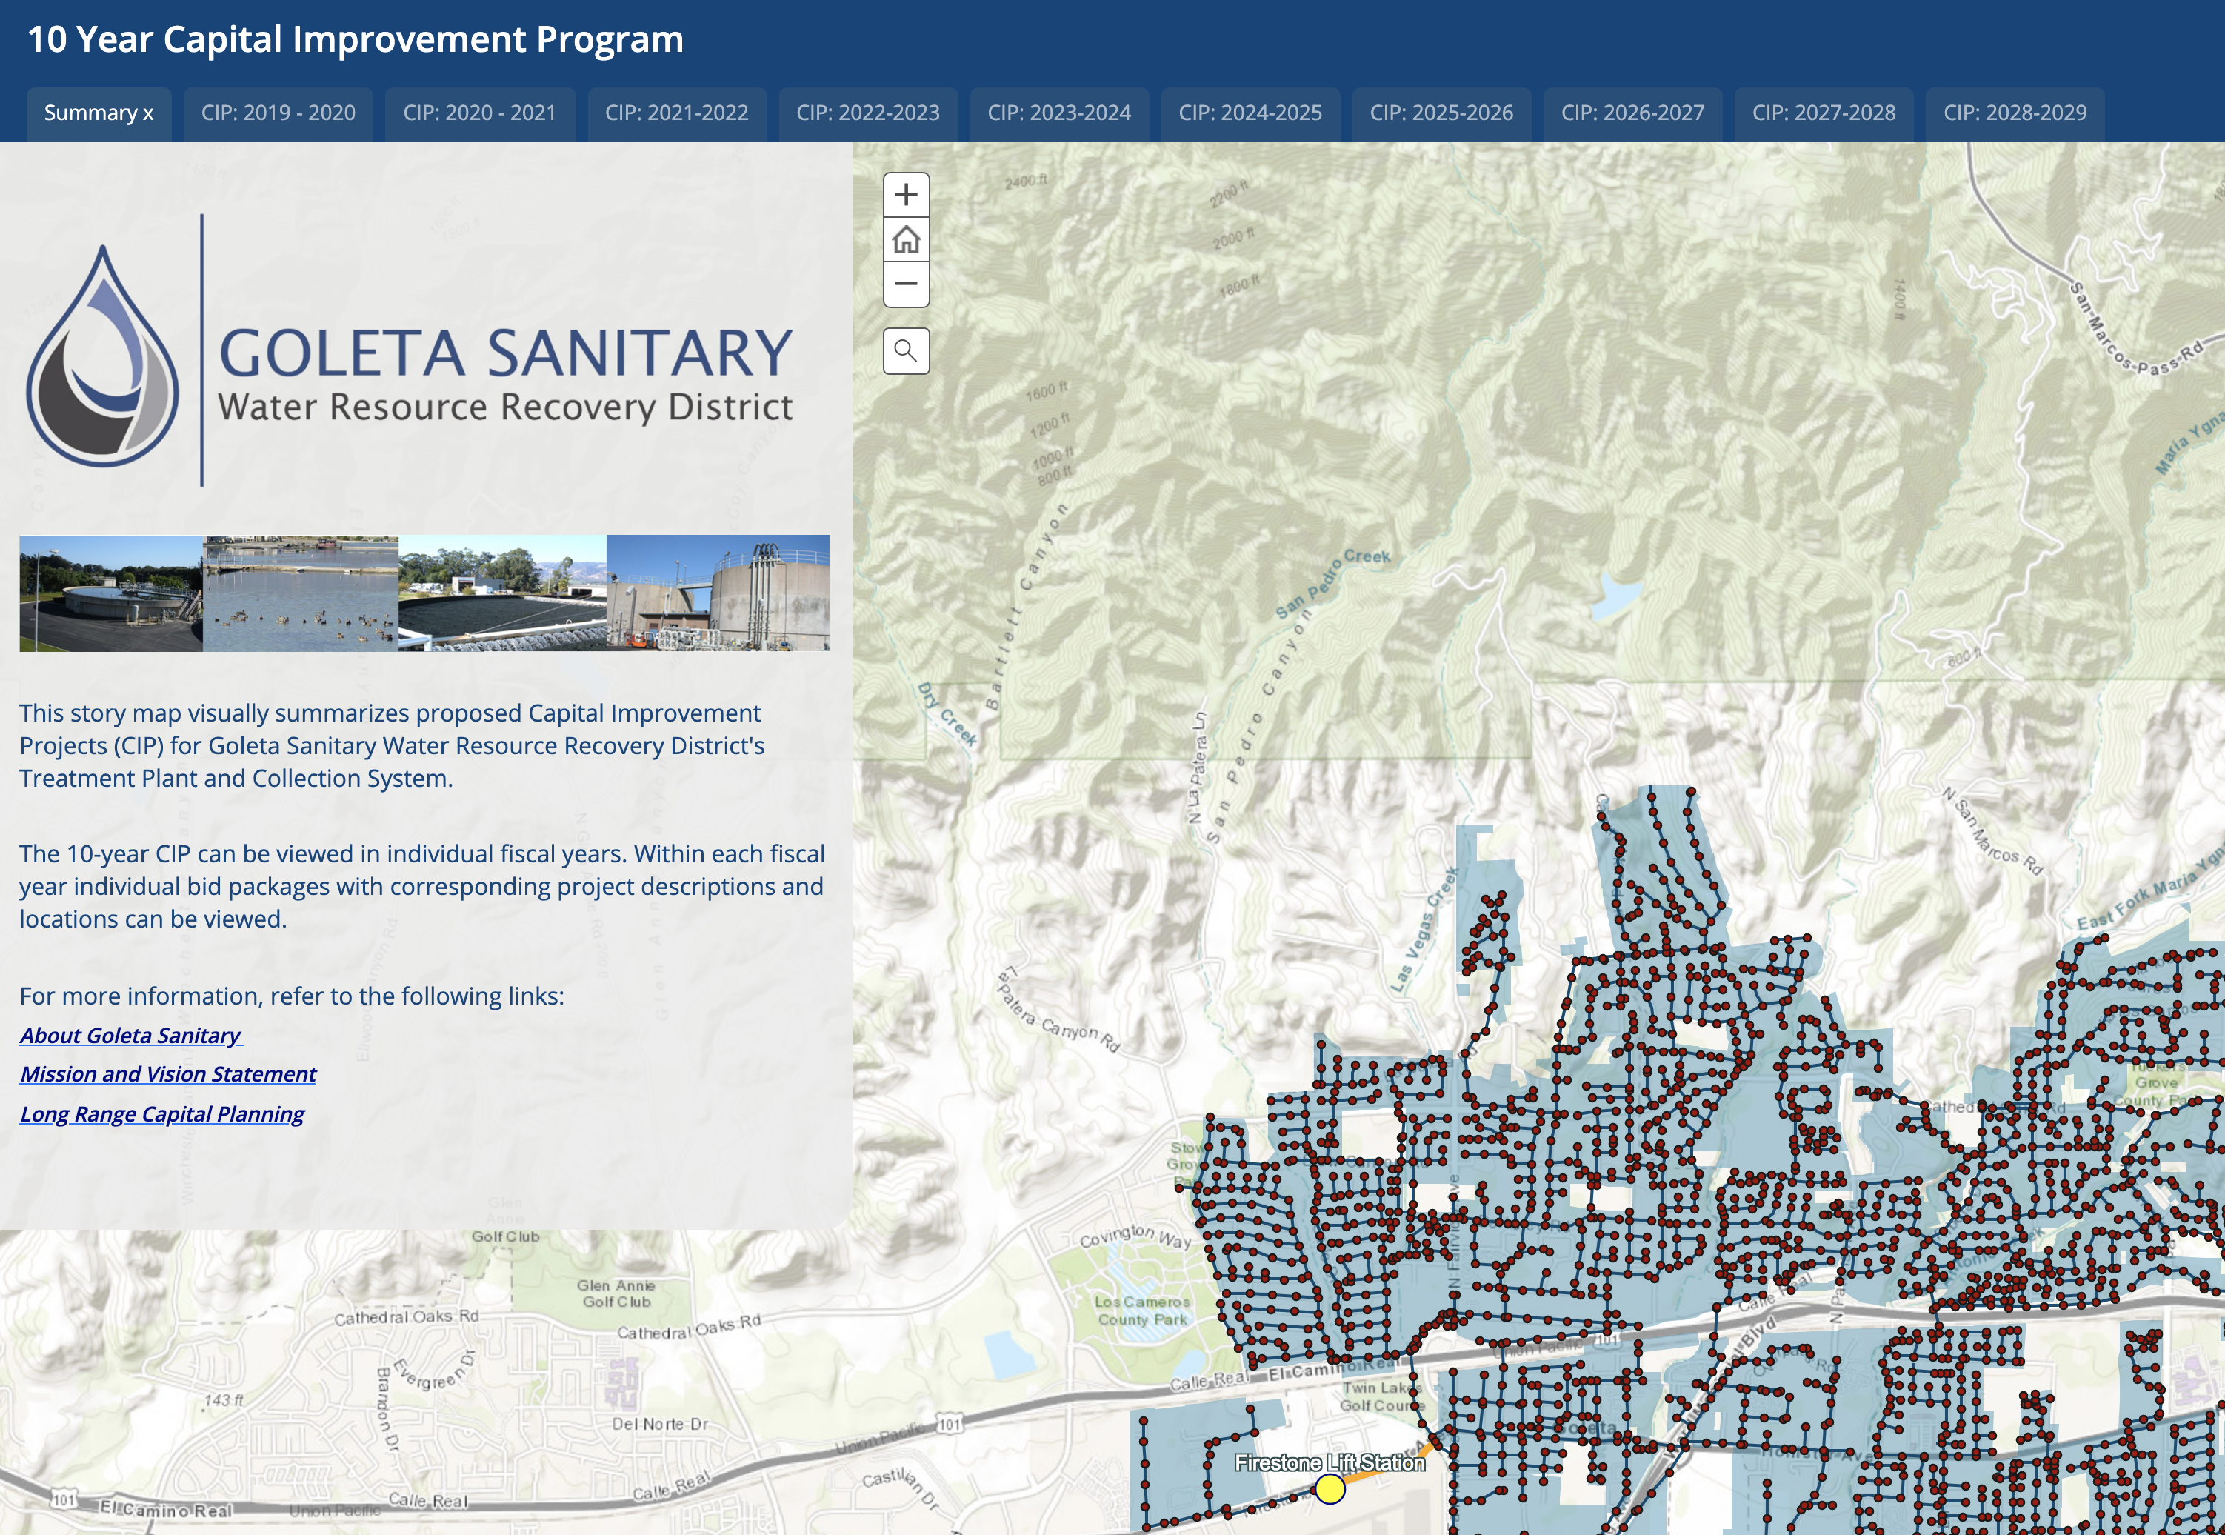
Task: Switch to CIP: 2026-2027 tab
Action: click(x=1632, y=113)
